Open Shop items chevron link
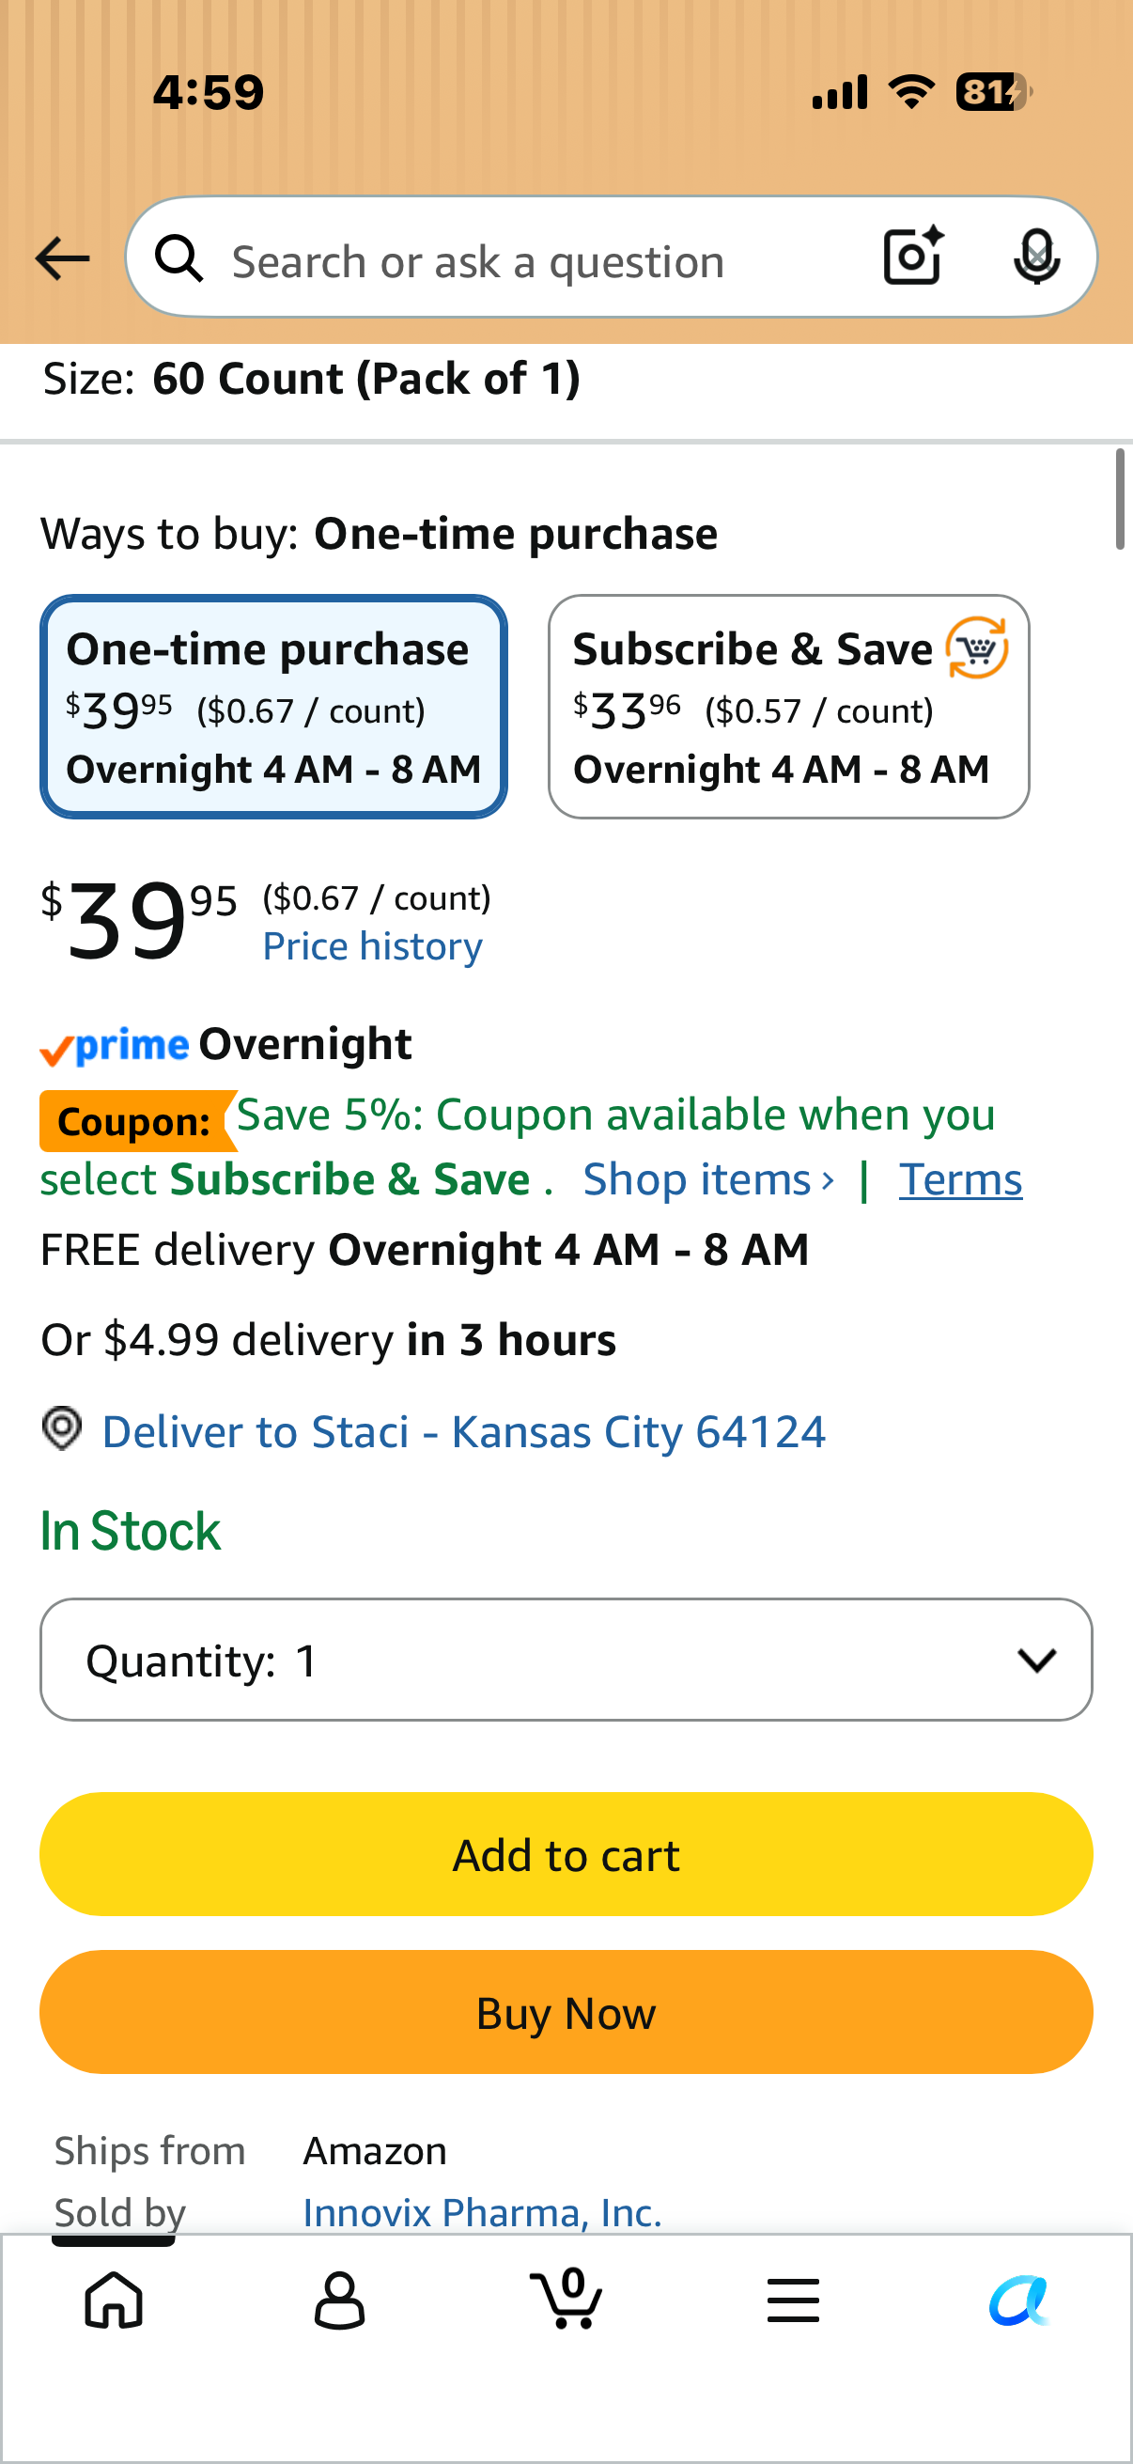 pyautogui.click(x=708, y=1179)
